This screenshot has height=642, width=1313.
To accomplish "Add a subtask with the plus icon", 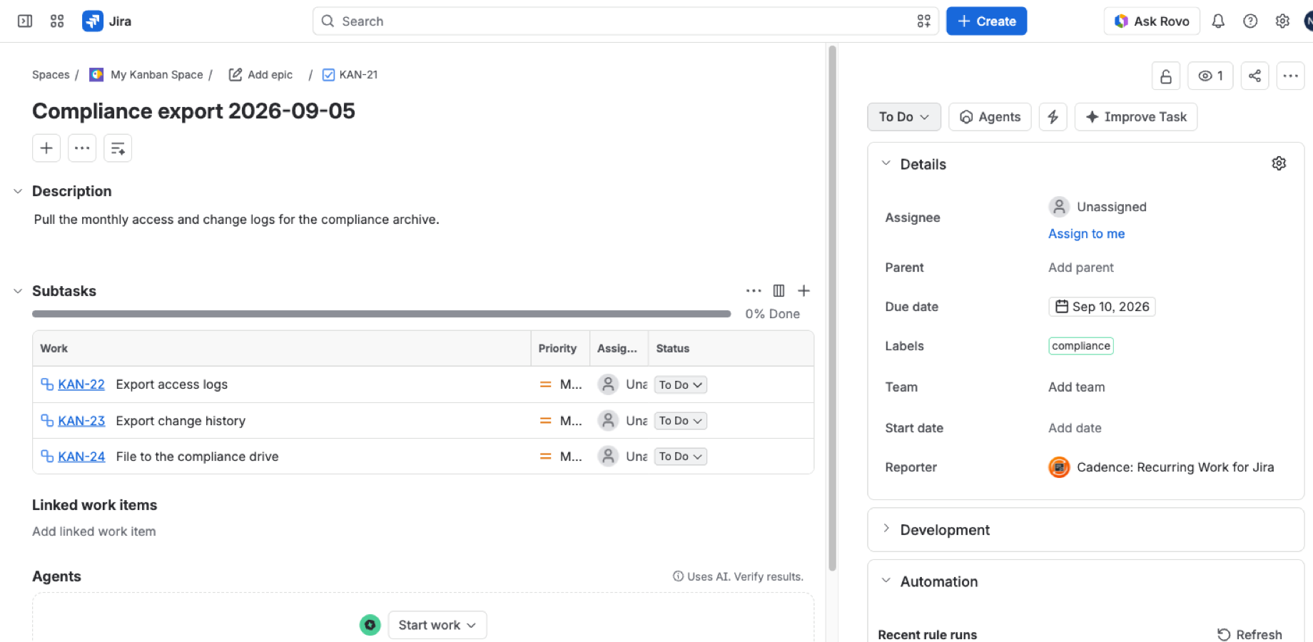I will point(803,290).
